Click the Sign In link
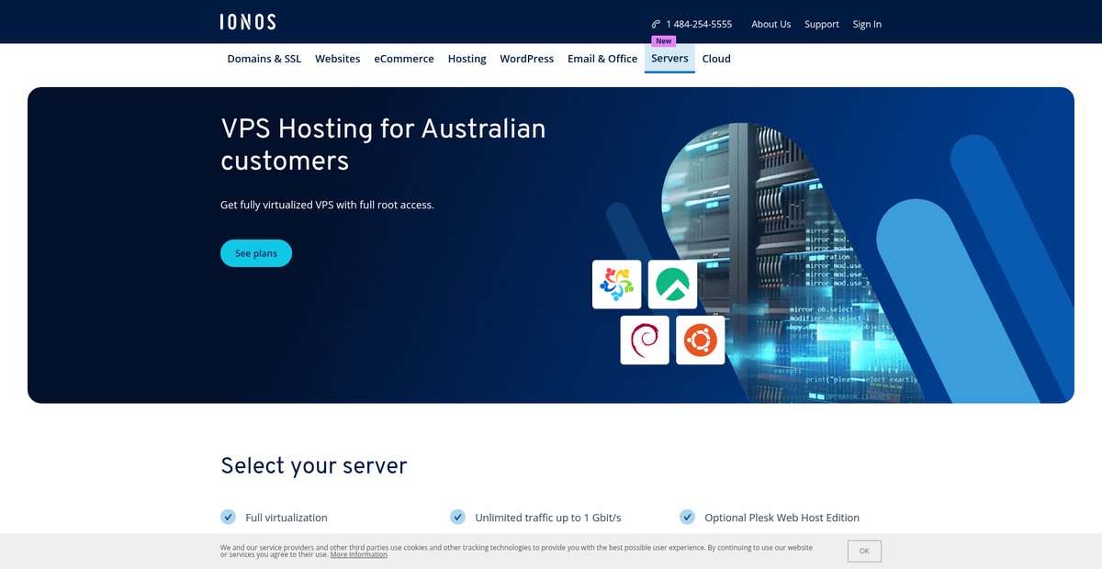Viewport: 1102px width, 569px height. tap(867, 25)
